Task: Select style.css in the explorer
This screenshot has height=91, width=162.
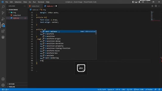Action: (17, 18)
